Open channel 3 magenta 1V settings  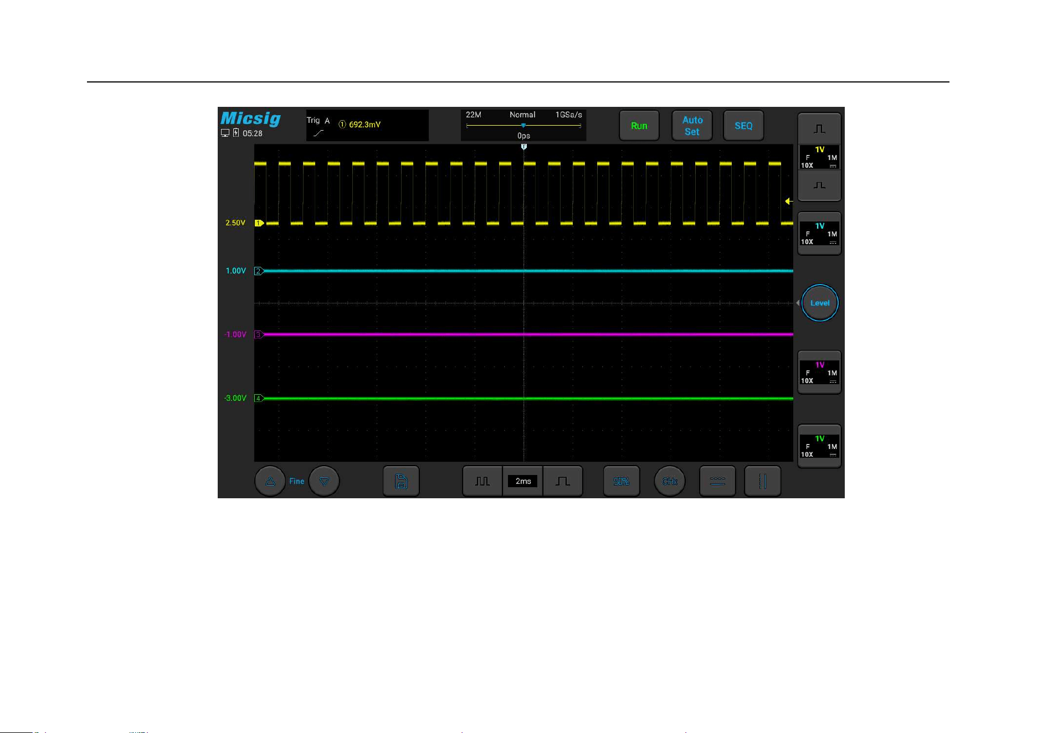819,373
